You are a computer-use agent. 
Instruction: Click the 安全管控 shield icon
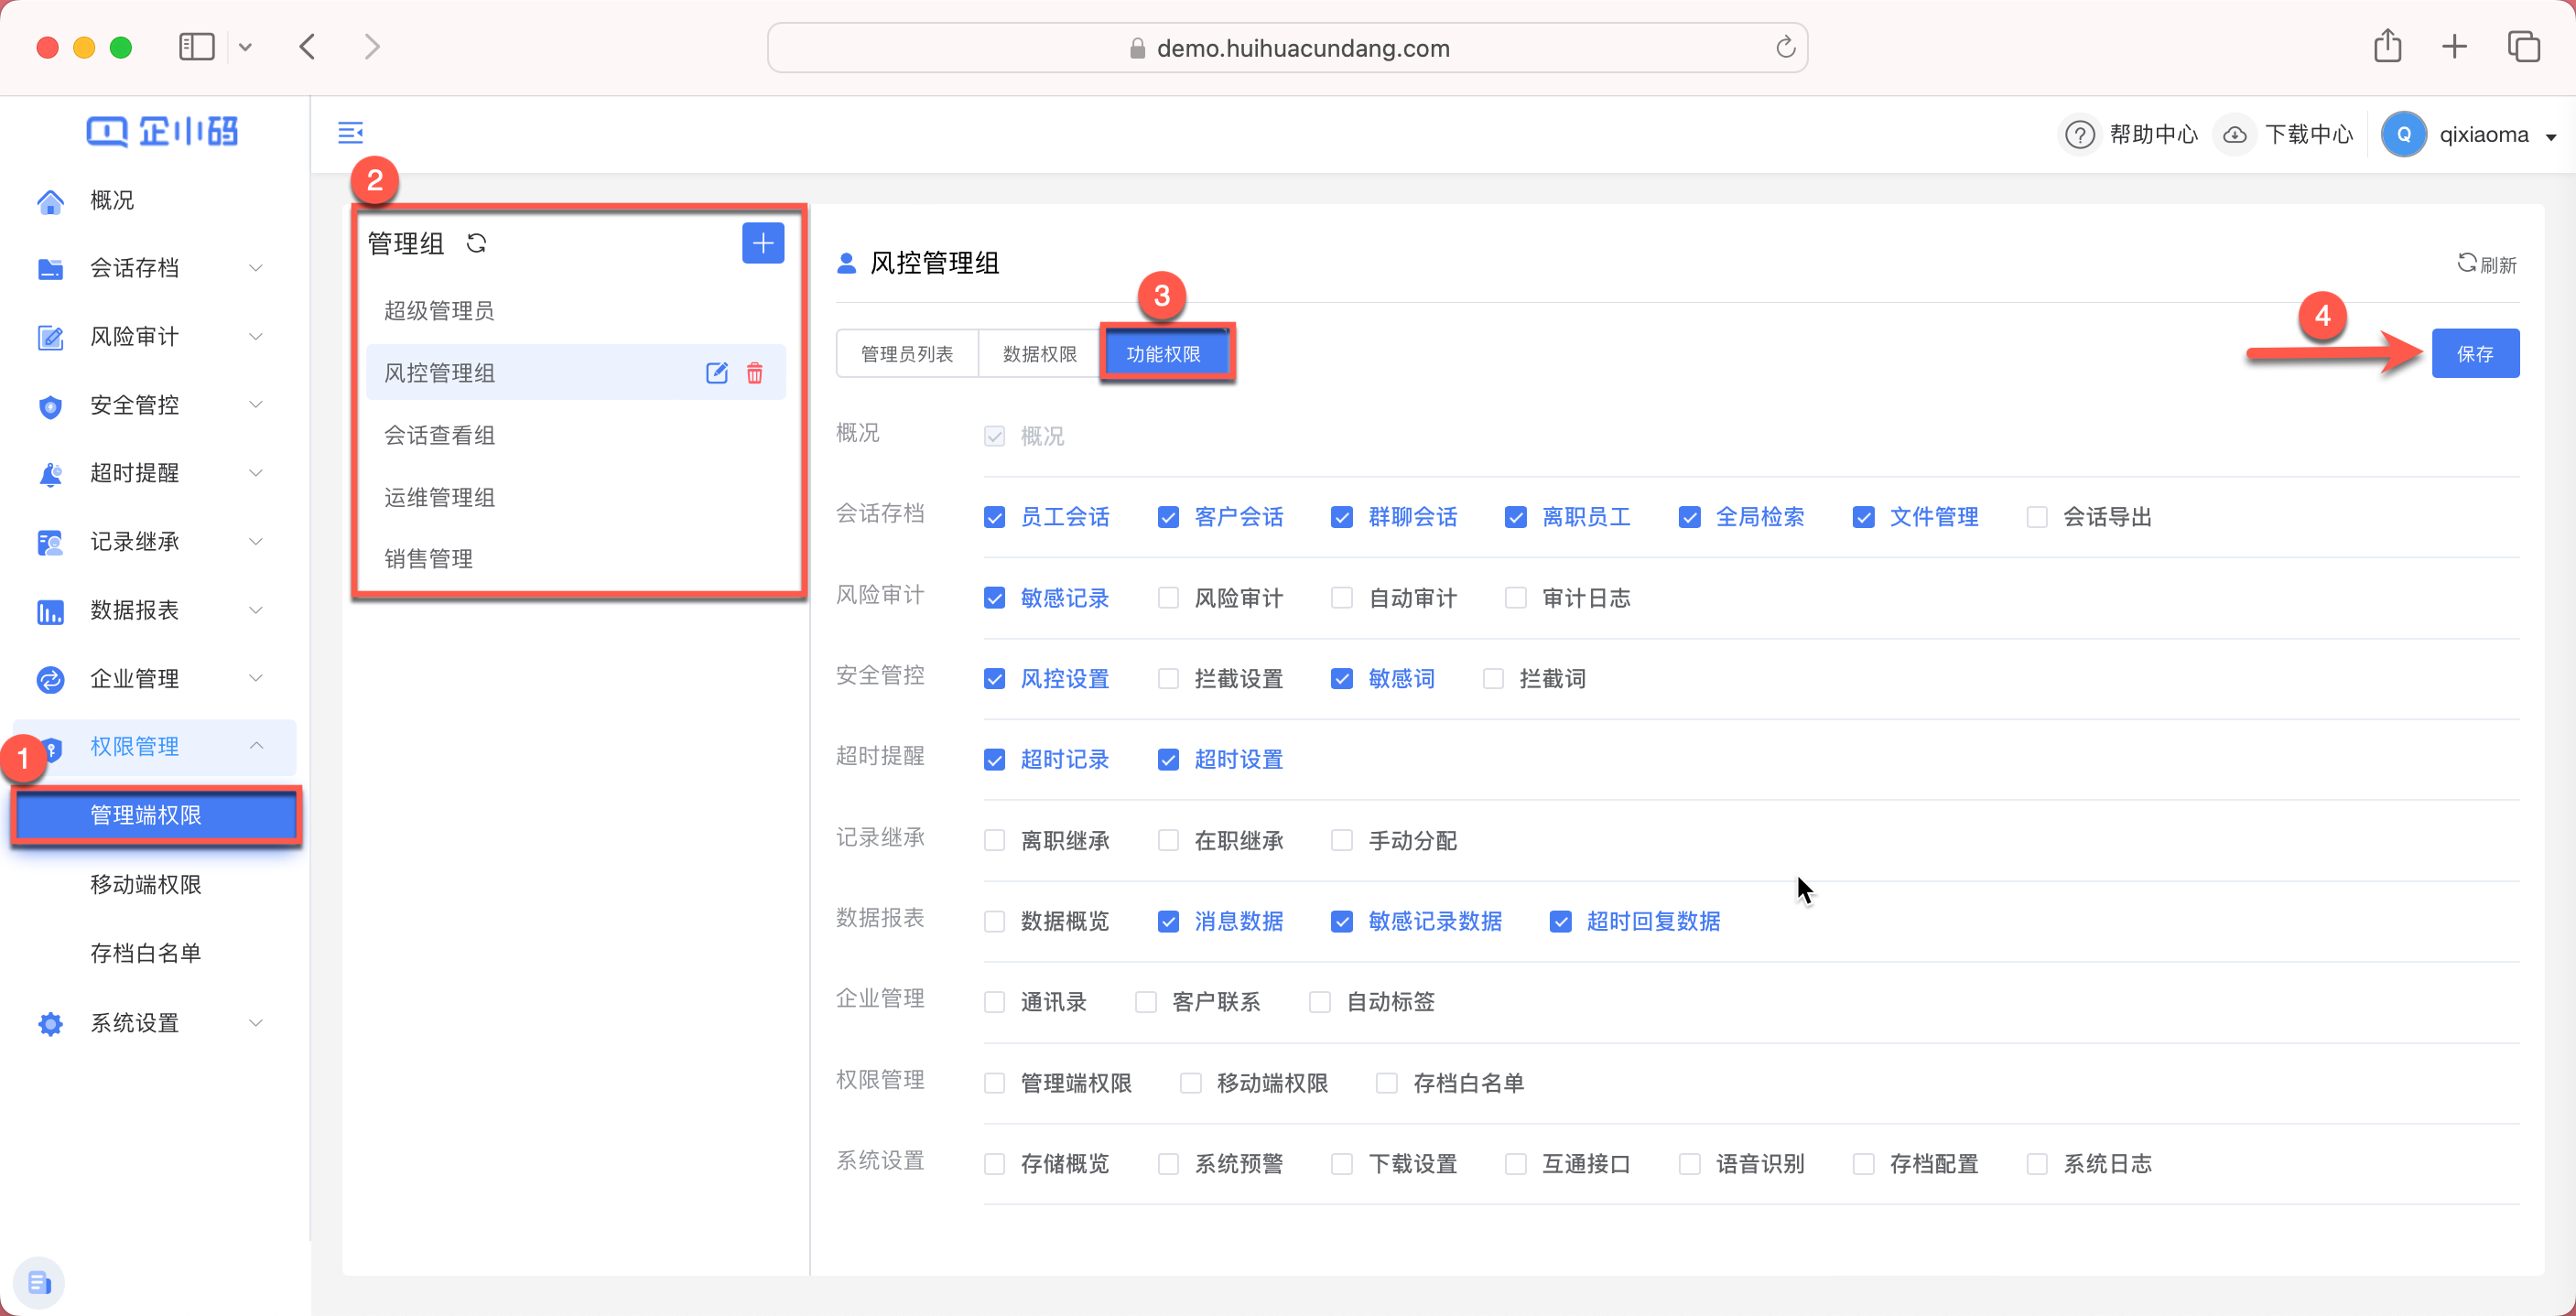point(50,406)
